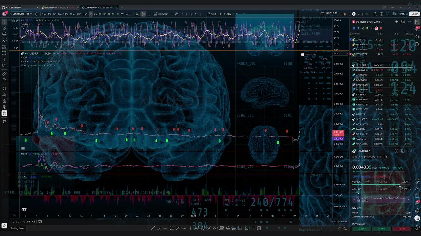
Task: Open CURRENT BYBIT JAN 06 watchlist dropdown
Action: (368, 22)
